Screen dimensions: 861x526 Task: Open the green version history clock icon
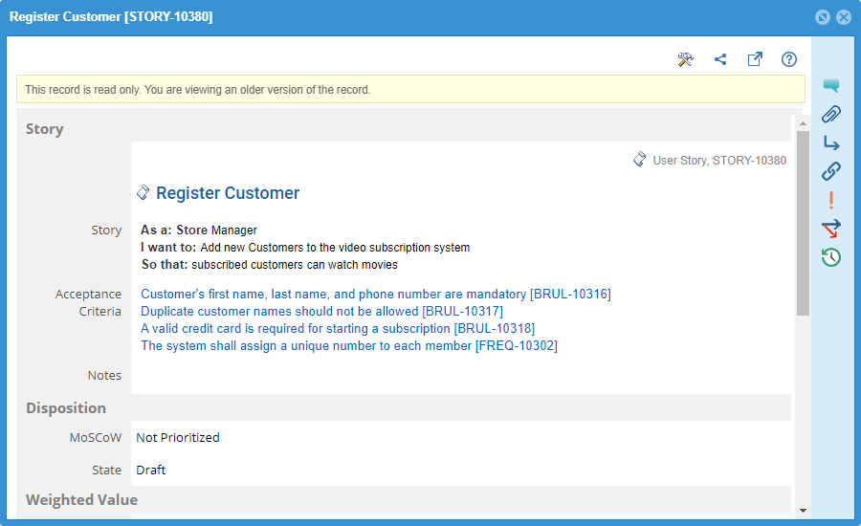tap(831, 257)
